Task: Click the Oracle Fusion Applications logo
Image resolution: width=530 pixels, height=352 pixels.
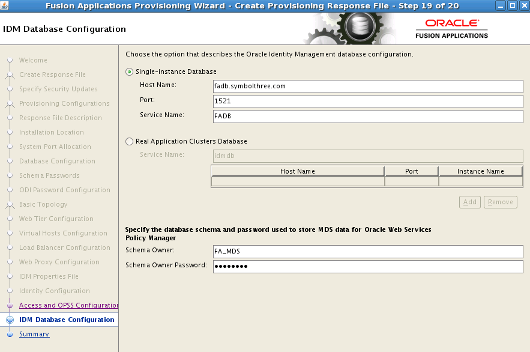Action: tap(451, 28)
